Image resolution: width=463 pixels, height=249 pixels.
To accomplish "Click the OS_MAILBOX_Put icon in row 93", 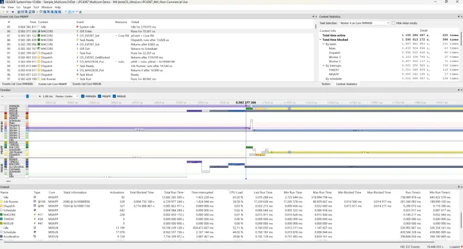I will (x=78, y=62).
